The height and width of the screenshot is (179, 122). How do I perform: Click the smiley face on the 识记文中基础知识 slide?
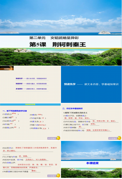pyautogui.click(x=119, y=138)
